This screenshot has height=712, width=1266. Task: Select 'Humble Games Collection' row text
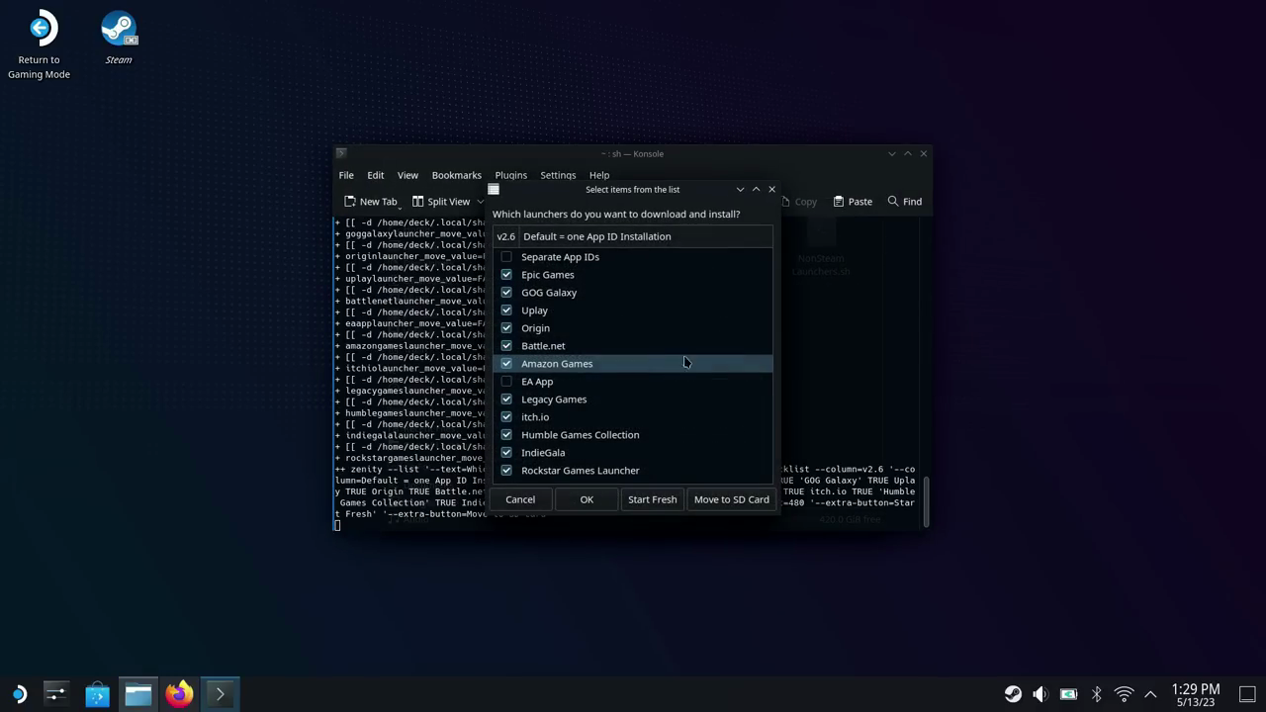click(x=581, y=435)
